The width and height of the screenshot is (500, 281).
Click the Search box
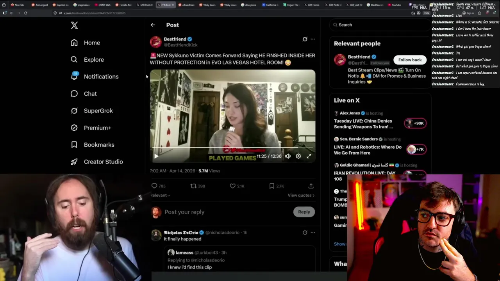(x=379, y=25)
